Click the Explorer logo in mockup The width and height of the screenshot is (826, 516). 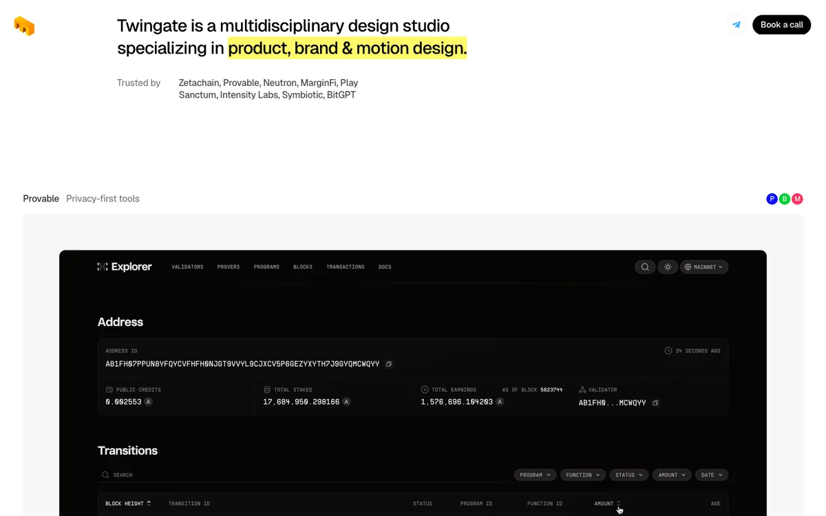125,267
